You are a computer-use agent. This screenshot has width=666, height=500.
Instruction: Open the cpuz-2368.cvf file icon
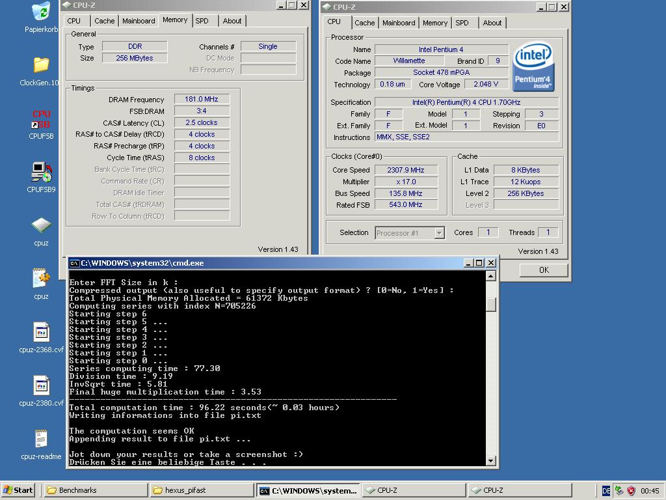[x=41, y=332]
